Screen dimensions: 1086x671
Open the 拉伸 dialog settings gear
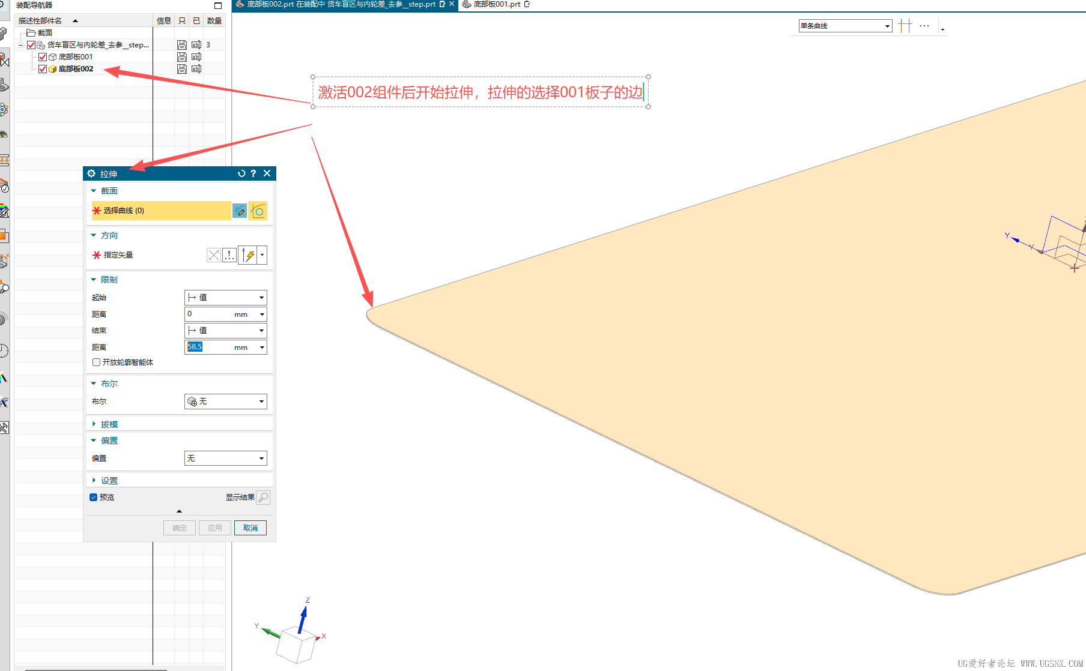point(91,173)
